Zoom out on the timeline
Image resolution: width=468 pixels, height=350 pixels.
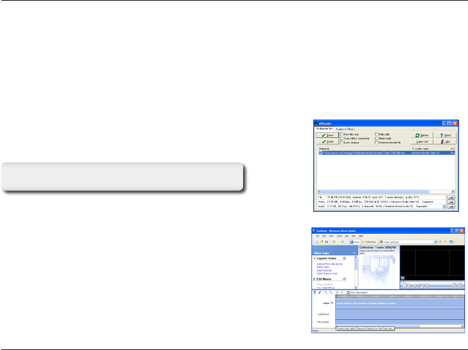coord(331,292)
